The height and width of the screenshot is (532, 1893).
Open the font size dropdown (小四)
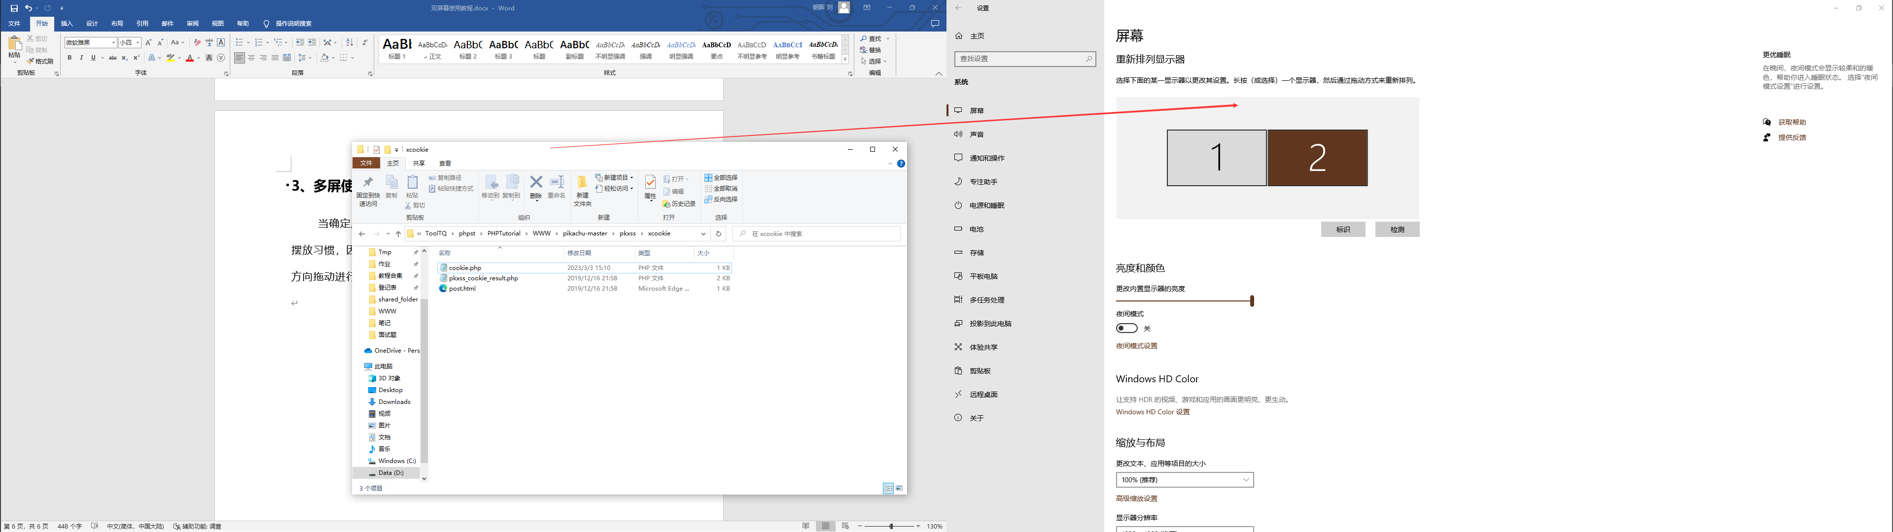138,43
